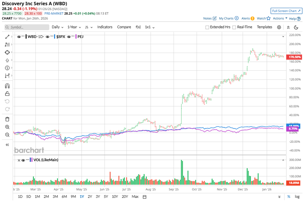Open the Indicators menu

tap(105, 27)
